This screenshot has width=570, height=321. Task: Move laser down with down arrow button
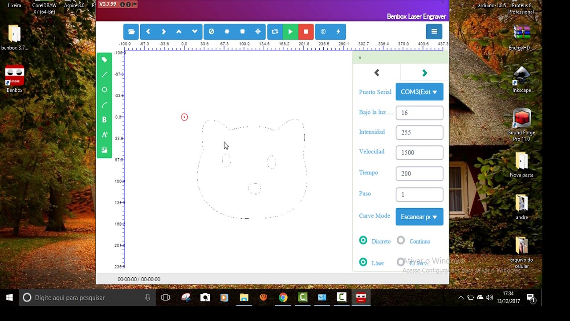(195, 32)
